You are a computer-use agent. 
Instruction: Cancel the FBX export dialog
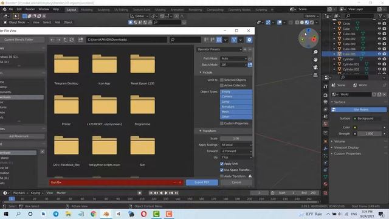coord(236,182)
